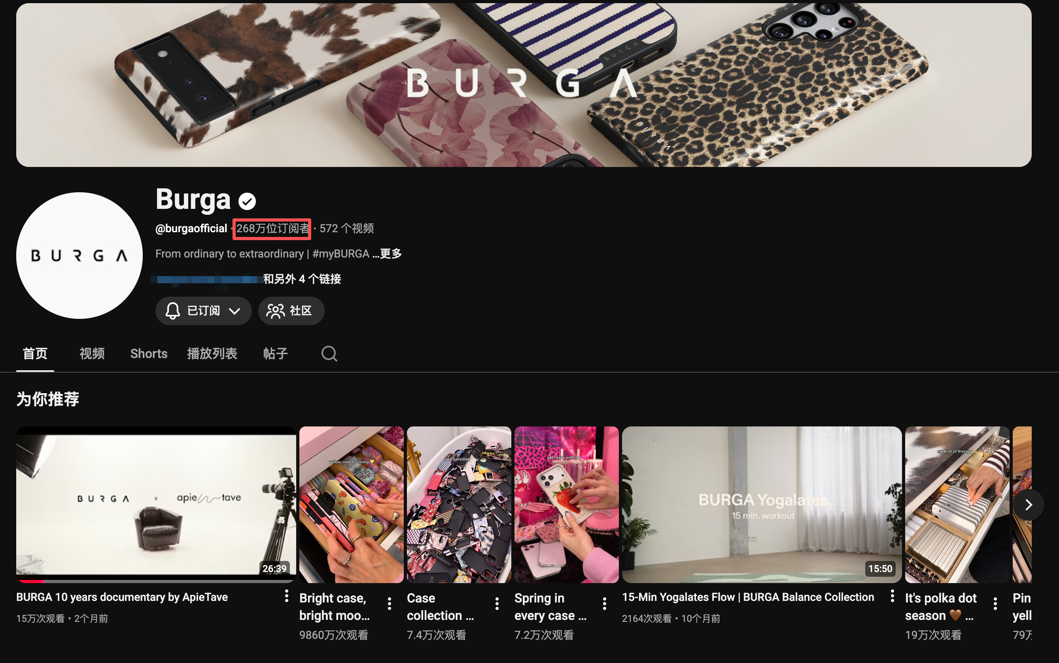Open the 播放列表 tab
Viewport: 1059px width, 663px height.
212,353
